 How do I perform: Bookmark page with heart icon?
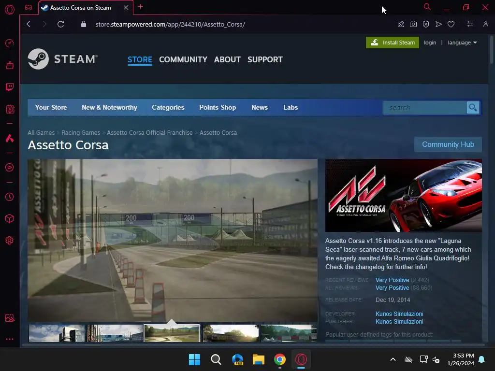tap(451, 24)
